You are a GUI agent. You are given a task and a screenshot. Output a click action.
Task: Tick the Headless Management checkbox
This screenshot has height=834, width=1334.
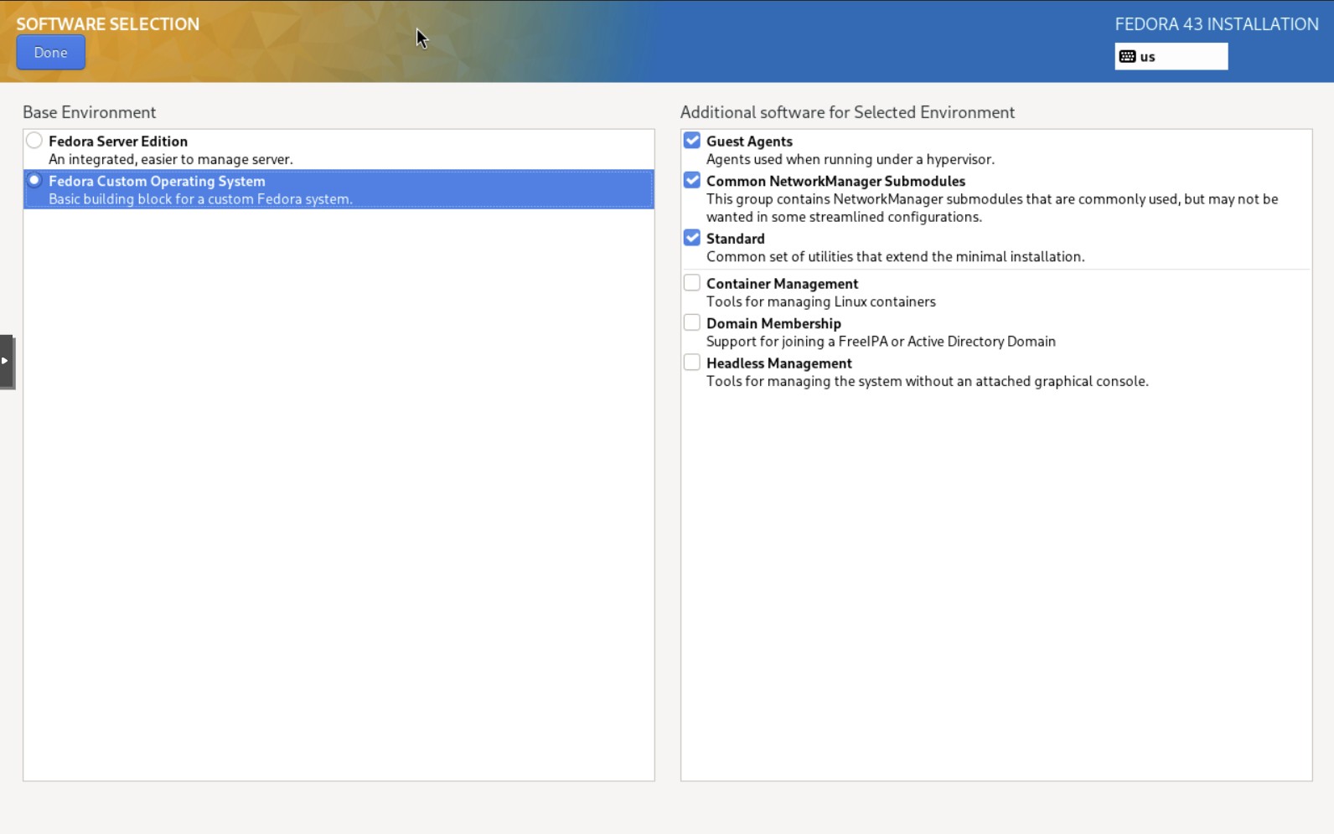pos(691,363)
